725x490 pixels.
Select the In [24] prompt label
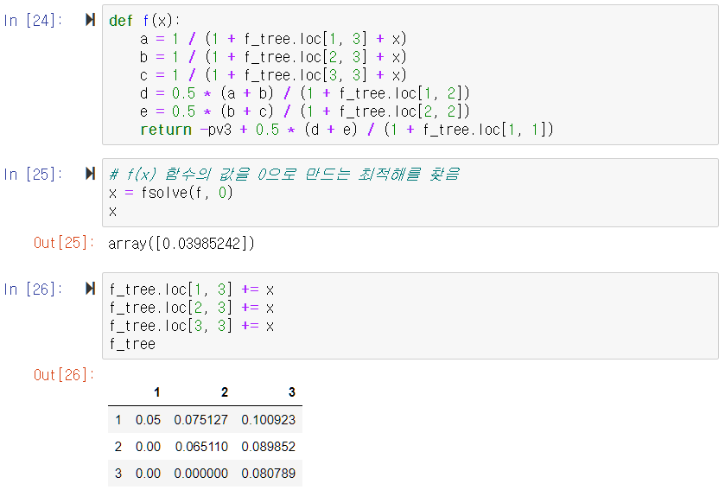[33, 21]
